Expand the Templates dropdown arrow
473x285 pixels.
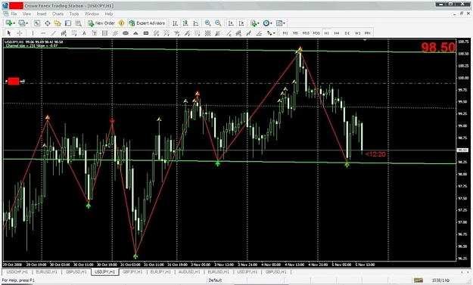click(x=284, y=23)
